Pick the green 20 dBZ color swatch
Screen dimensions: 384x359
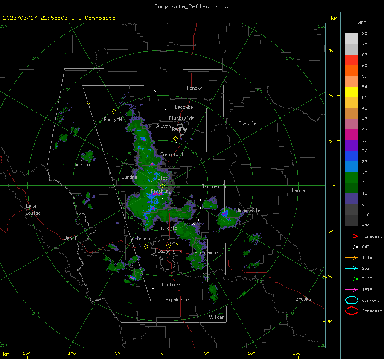pos(352,178)
